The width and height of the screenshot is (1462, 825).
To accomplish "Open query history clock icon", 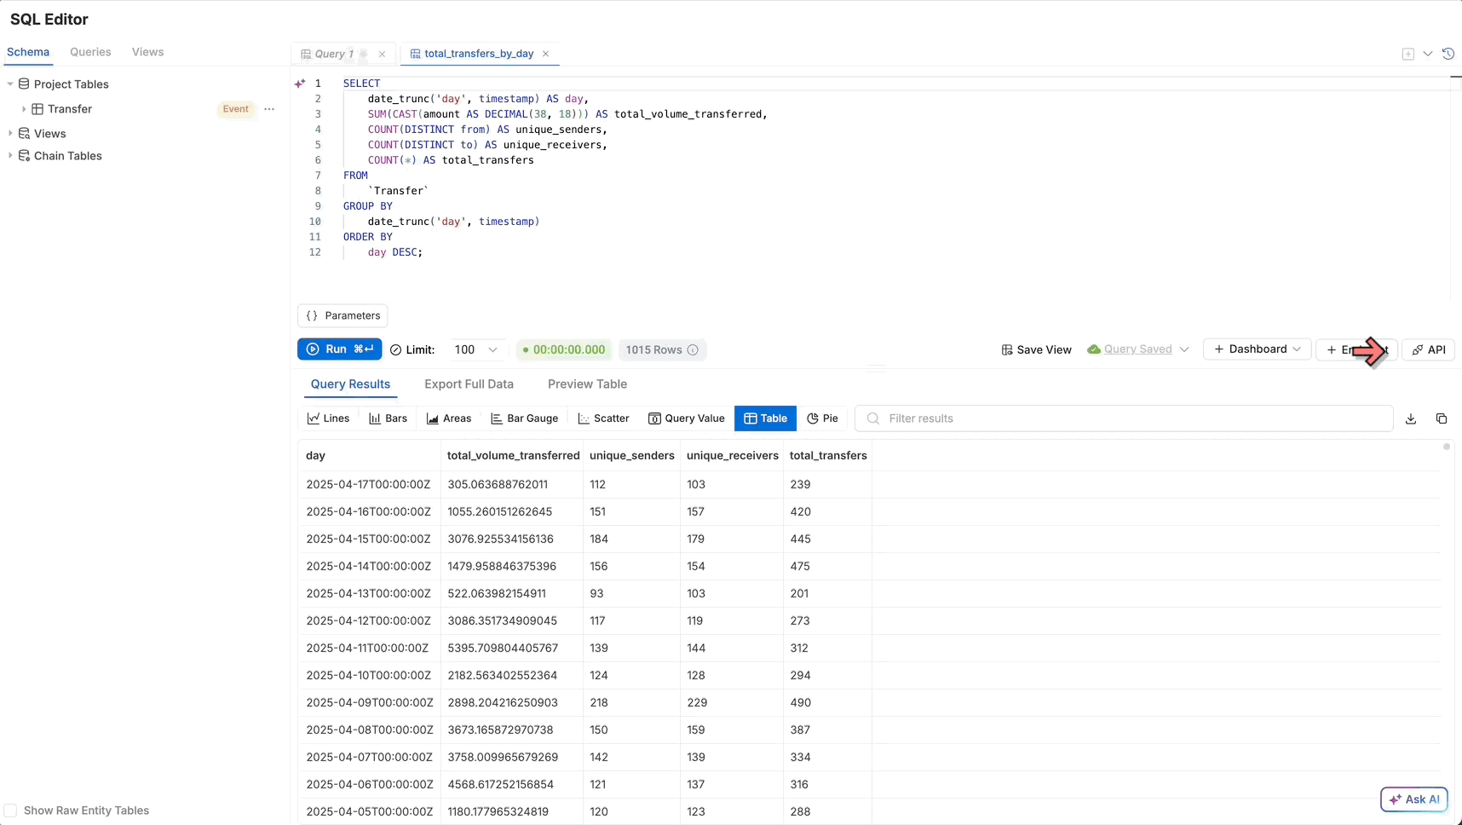I will click(1448, 54).
